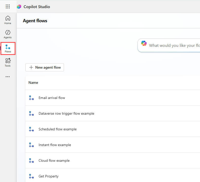Click the Scheduled flow example icon
Image resolution: width=200 pixels, height=182 pixels.
click(x=31, y=129)
